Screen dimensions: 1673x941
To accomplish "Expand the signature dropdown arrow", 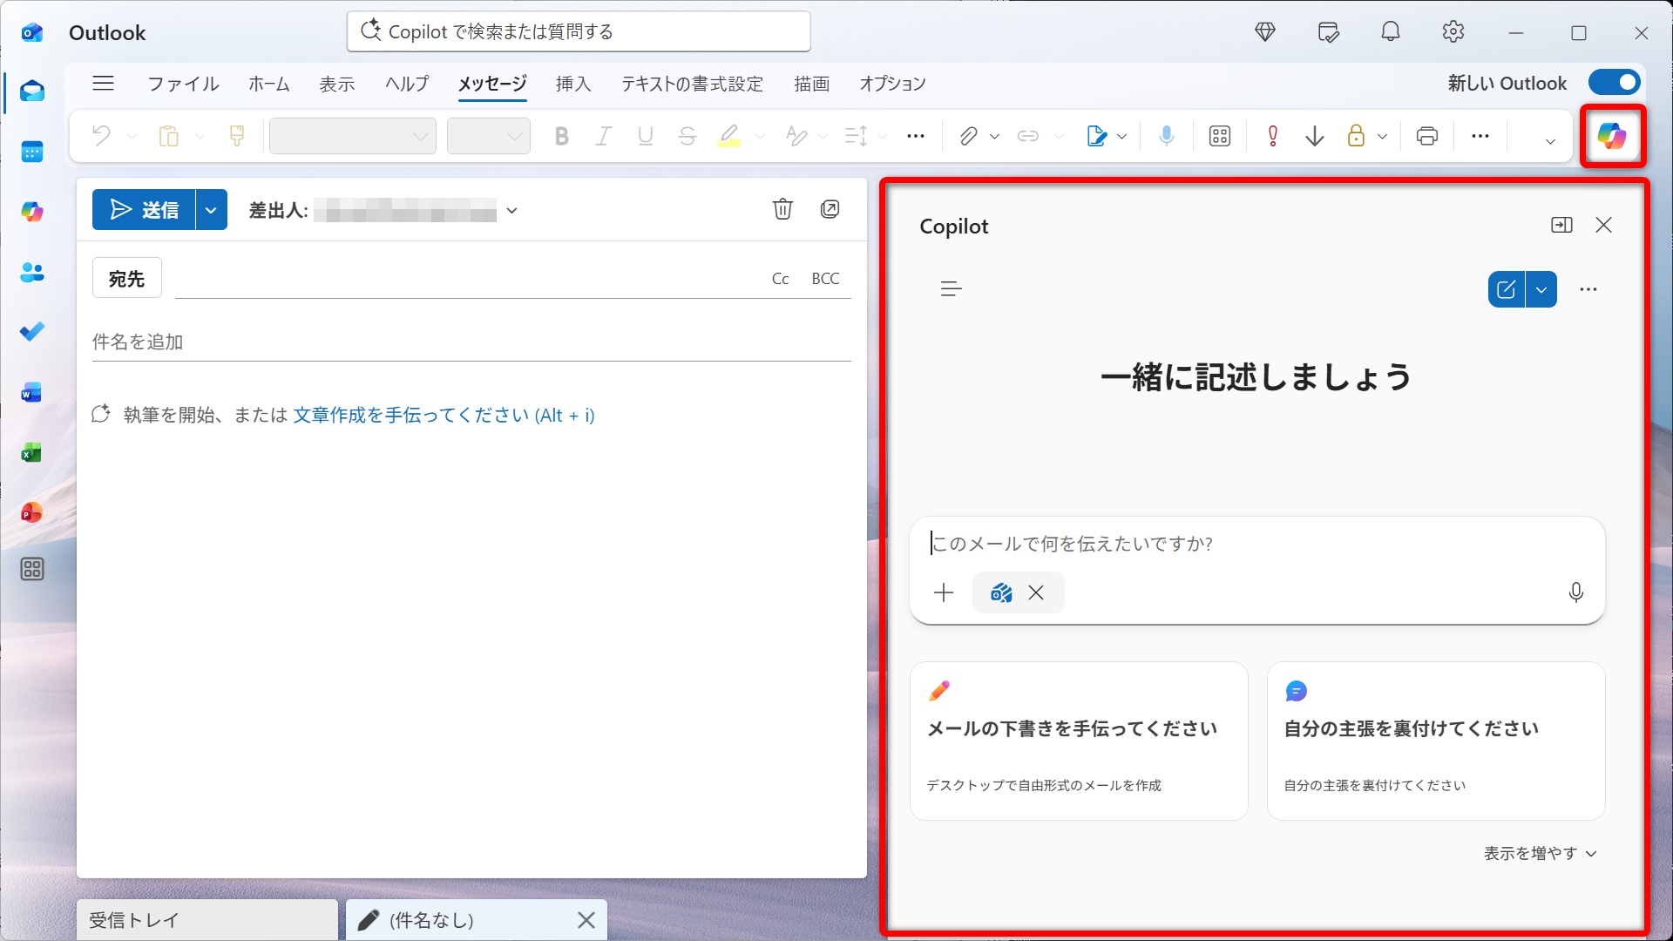I will pyautogui.click(x=1122, y=137).
